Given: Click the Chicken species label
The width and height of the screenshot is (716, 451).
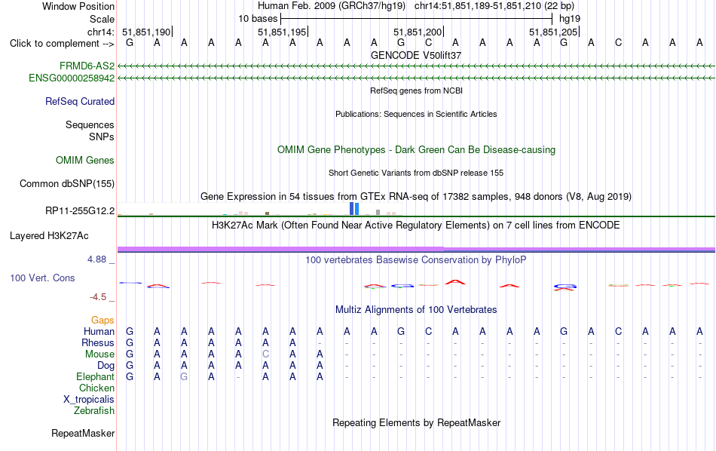Looking at the screenshot, I should 96,388.
